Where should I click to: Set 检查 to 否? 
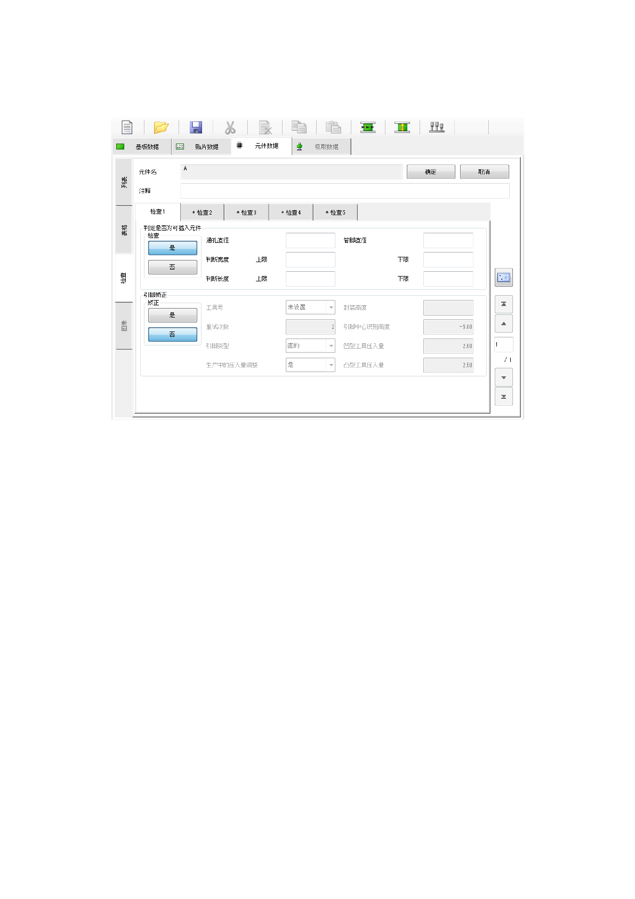(x=173, y=267)
